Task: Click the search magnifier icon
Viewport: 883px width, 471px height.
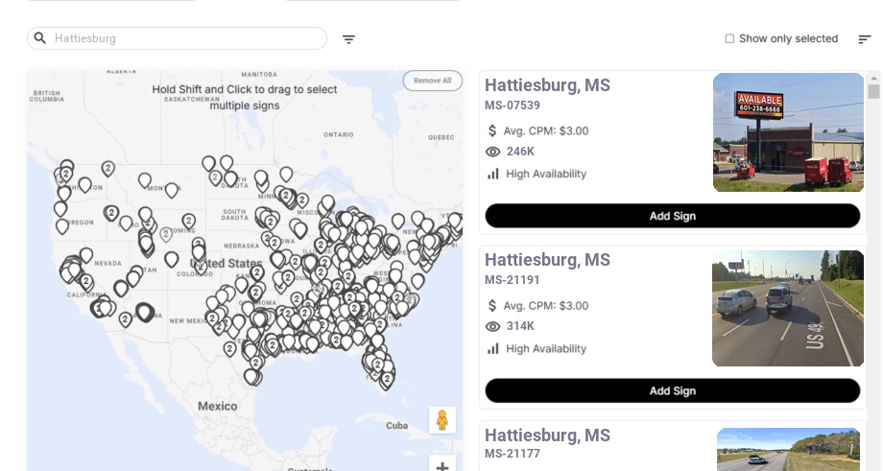Action: pos(40,38)
